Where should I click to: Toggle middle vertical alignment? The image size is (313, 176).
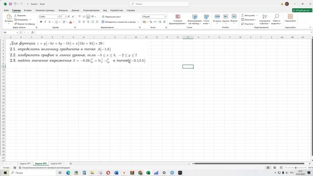pos(84,17)
